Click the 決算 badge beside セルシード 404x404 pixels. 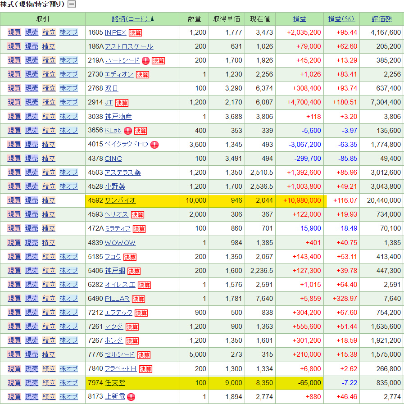[x=144, y=355]
